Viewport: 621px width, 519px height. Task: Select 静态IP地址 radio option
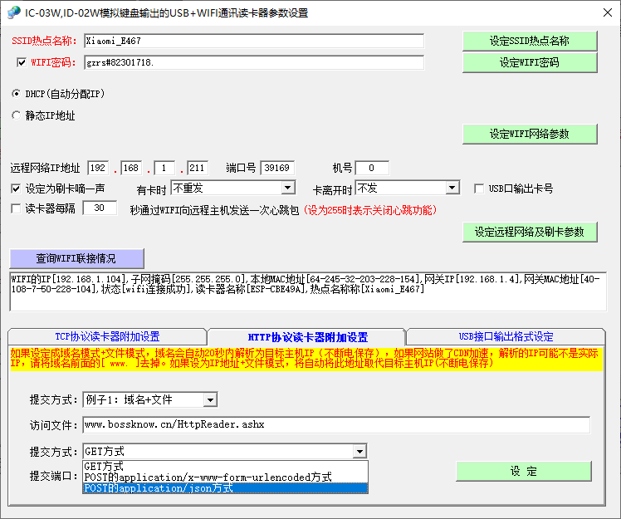pos(16,116)
